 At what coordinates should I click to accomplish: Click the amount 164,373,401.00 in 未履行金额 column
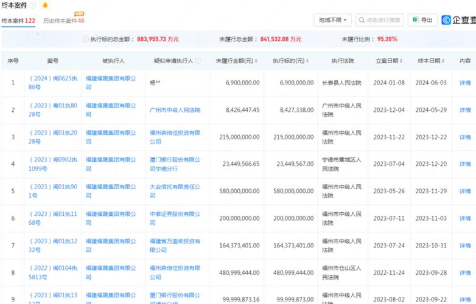click(239, 246)
